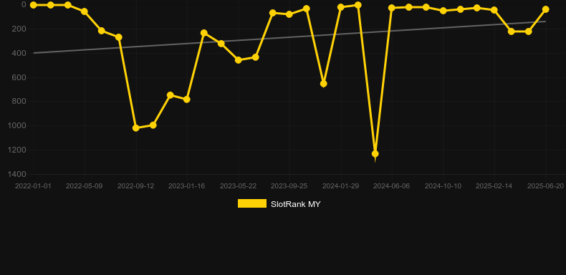Select the data point above the 2022-05-09 date
The image size is (566, 275).
tap(85, 11)
